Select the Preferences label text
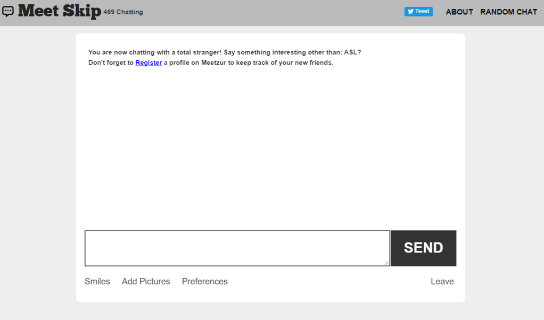Screen dimensions: 544x320 click(x=204, y=281)
